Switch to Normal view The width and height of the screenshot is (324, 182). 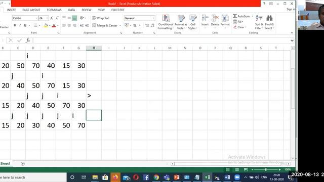coord(228,170)
